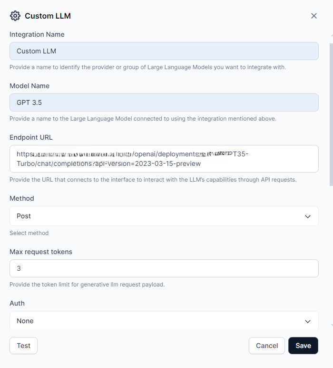Viewport: 333px width, 368px height.
Task: Click the Integration Name label
Action: click(x=37, y=34)
